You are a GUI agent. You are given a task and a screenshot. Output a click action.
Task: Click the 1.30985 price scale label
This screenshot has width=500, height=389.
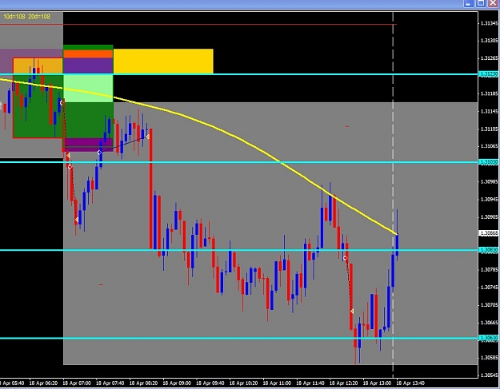pyautogui.click(x=489, y=182)
